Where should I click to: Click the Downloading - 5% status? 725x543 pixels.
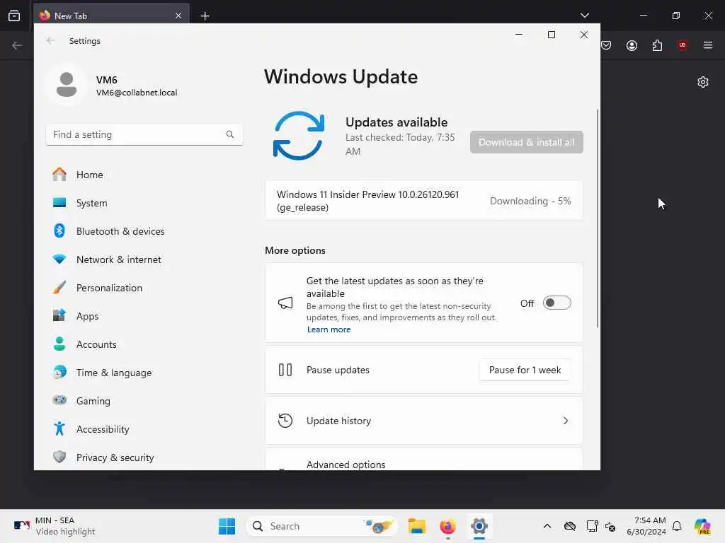click(530, 201)
